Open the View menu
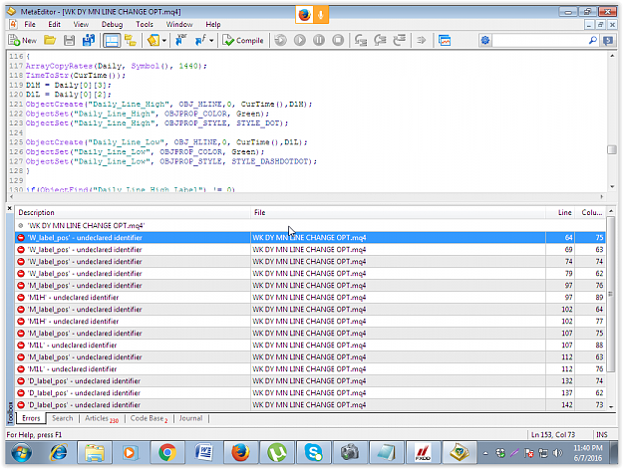Screen dimensions: 623x469 81,24
